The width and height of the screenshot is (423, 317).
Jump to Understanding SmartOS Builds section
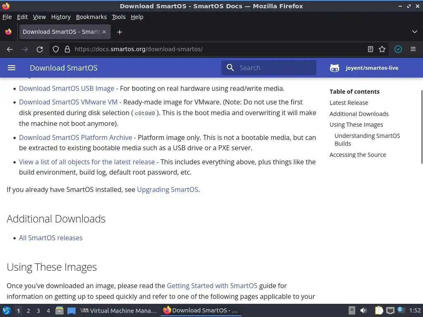tap(367, 140)
